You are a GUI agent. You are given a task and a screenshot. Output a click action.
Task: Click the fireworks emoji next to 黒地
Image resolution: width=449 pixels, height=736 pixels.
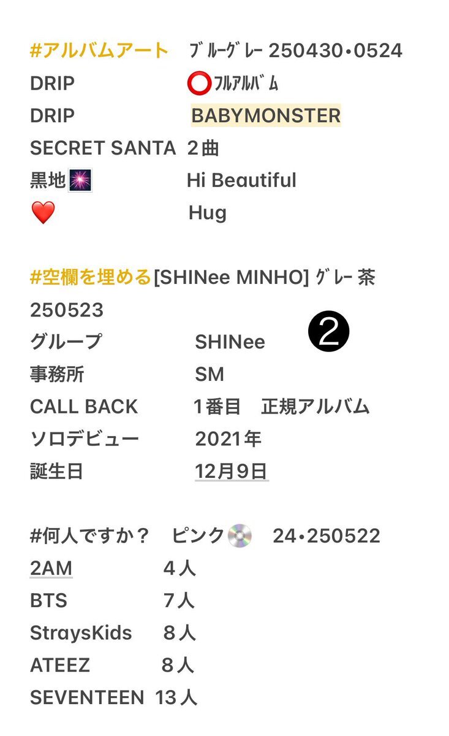click(80, 181)
